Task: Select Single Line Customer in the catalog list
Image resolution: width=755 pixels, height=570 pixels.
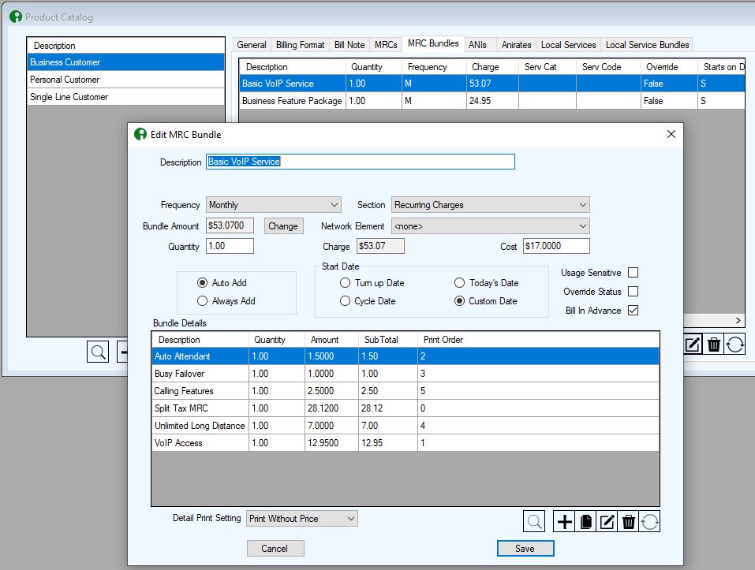Action: click(125, 97)
